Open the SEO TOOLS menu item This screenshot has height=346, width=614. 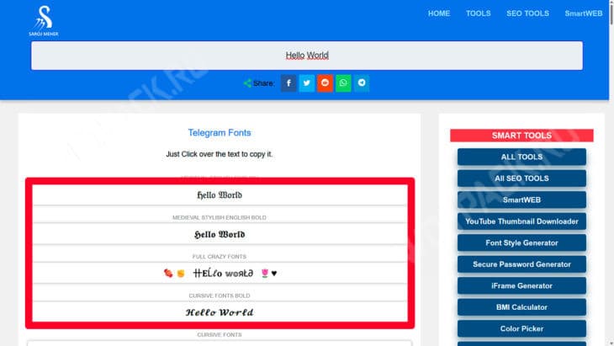tap(527, 13)
